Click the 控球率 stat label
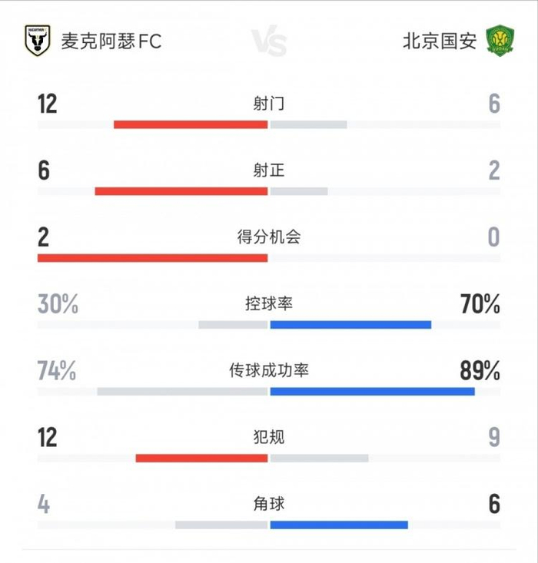This screenshot has height=563, width=538. pyautogui.click(x=269, y=304)
